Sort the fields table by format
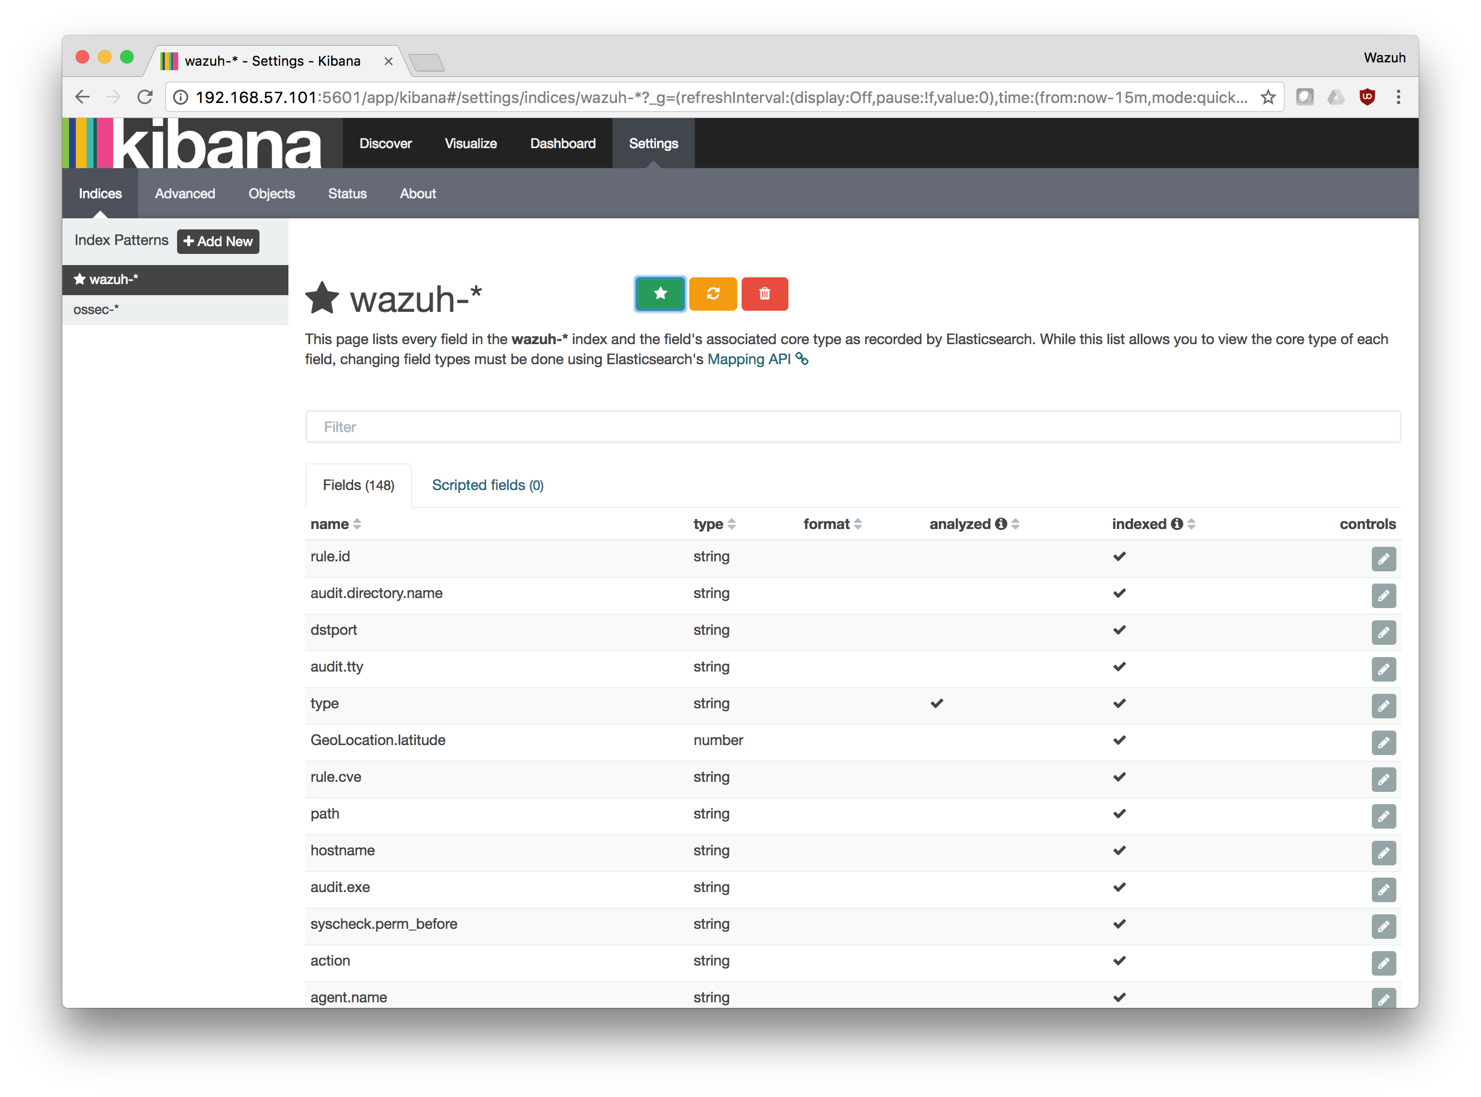1481x1097 pixels. (x=857, y=524)
